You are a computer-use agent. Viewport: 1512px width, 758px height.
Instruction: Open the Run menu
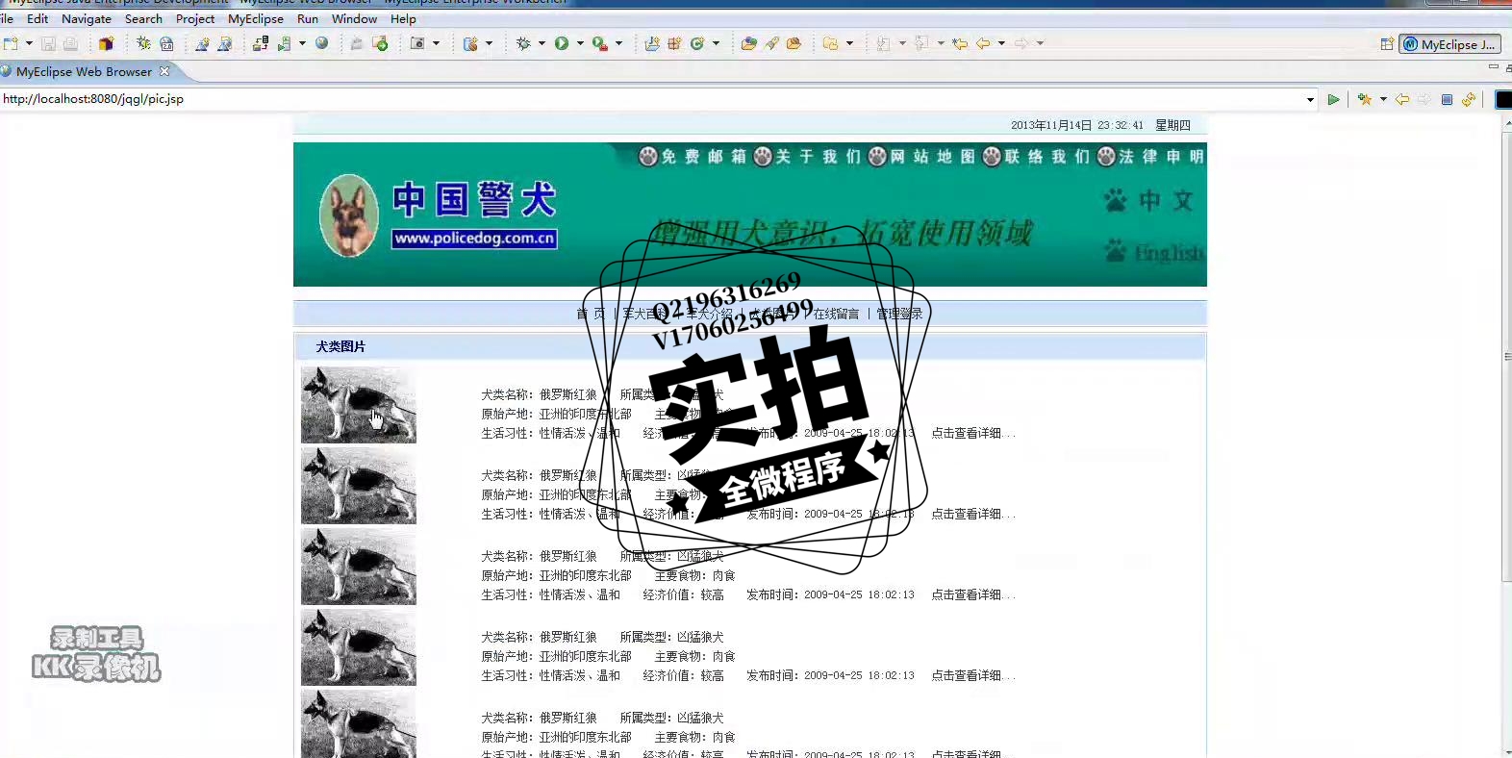308,18
